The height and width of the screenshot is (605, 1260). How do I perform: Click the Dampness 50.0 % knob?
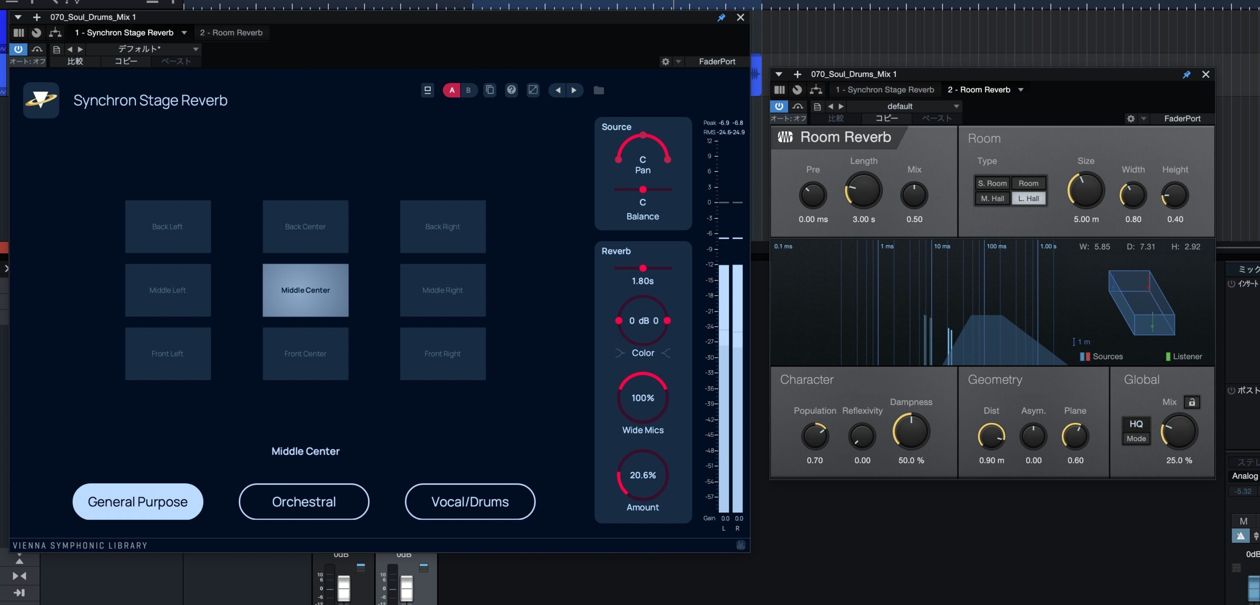click(911, 431)
